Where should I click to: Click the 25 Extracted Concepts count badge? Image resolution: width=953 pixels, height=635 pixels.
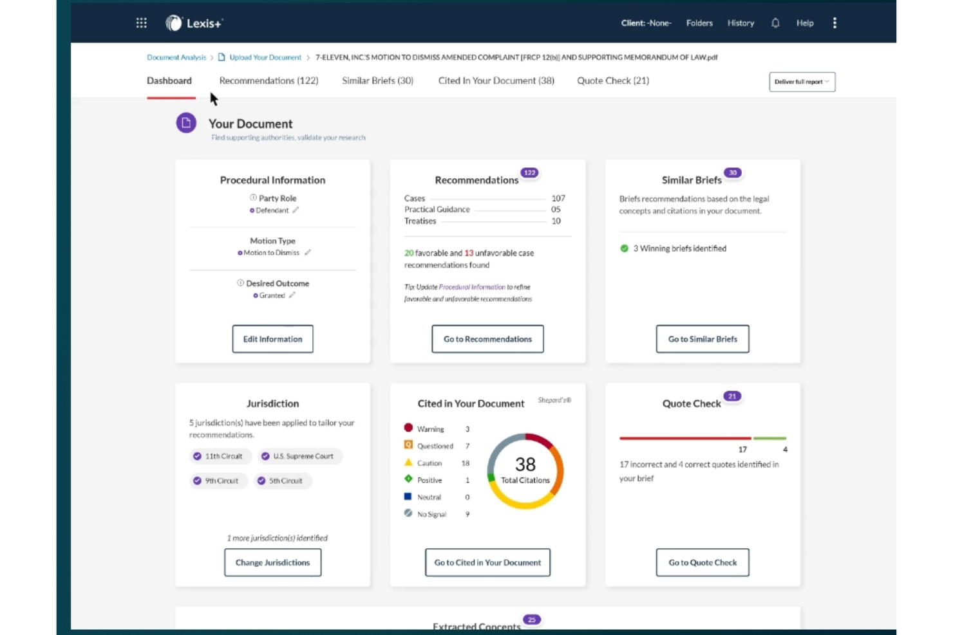point(531,620)
